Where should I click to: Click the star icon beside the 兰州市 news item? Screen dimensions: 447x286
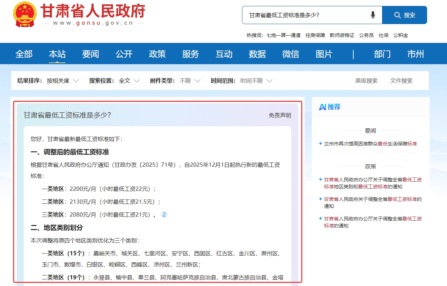pyautogui.click(x=320, y=144)
